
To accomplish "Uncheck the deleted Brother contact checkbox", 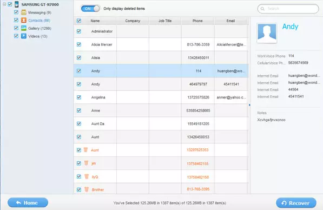I will pos(79,189).
